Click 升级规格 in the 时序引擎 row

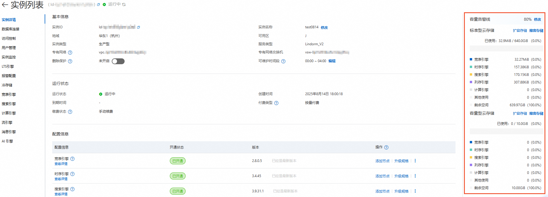401,176
